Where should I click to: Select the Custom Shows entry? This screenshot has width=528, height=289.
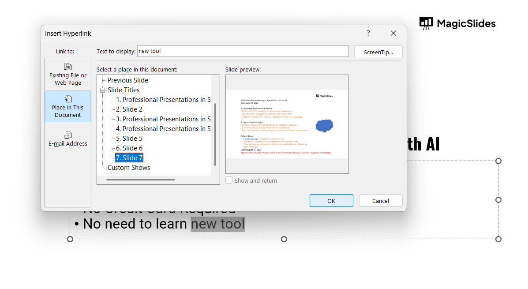point(129,167)
